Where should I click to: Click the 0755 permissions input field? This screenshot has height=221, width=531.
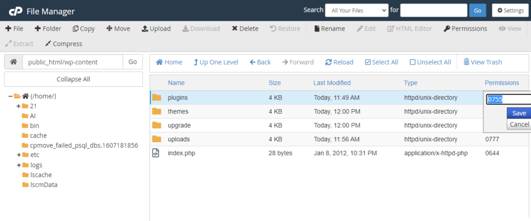point(509,99)
